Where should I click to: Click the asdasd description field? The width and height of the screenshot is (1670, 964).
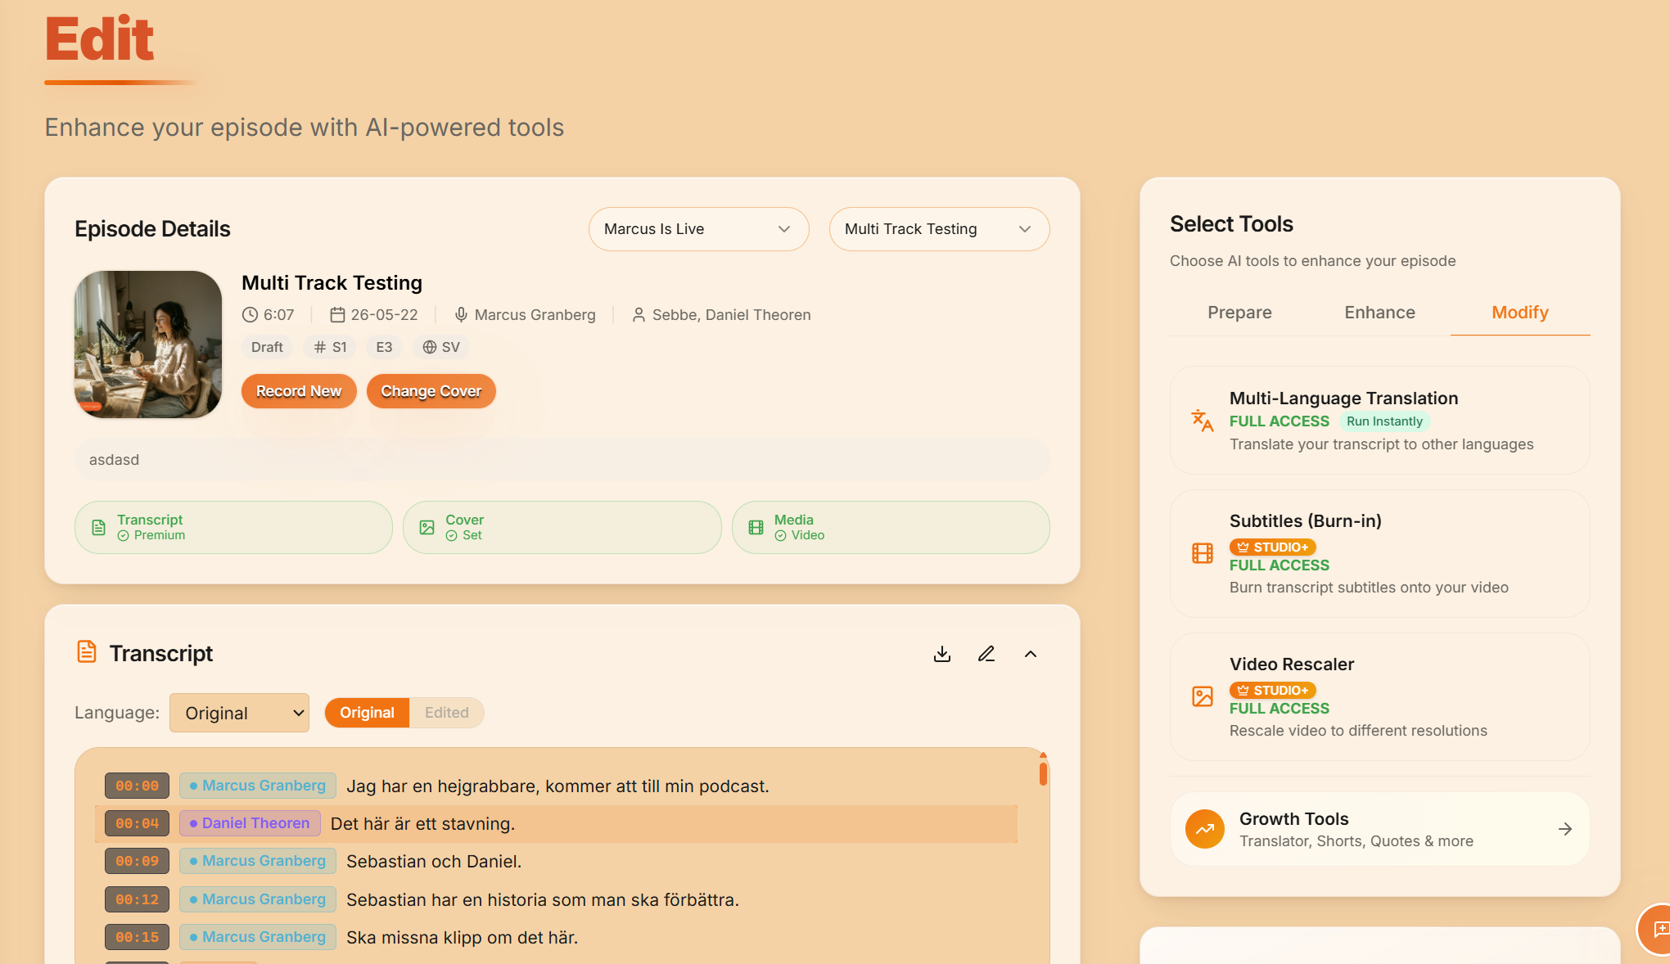click(562, 460)
